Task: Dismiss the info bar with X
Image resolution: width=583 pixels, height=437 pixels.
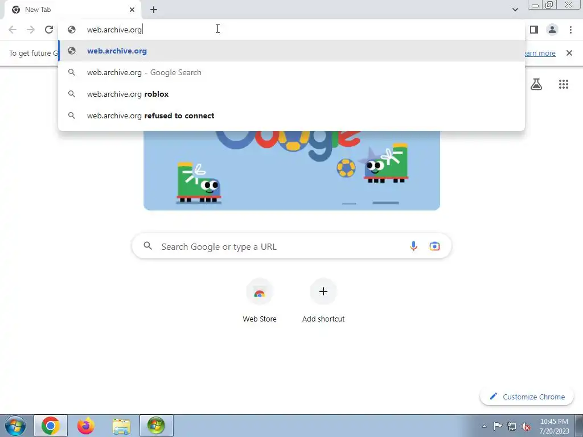Action: (x=569, y=53)
